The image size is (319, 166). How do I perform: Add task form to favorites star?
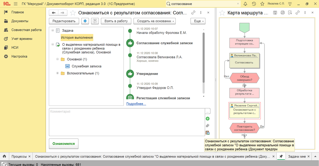72,13
